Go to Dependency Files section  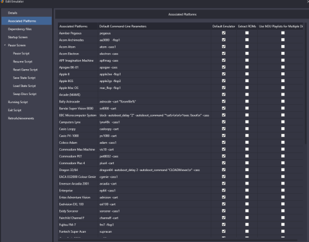point(20,29)
